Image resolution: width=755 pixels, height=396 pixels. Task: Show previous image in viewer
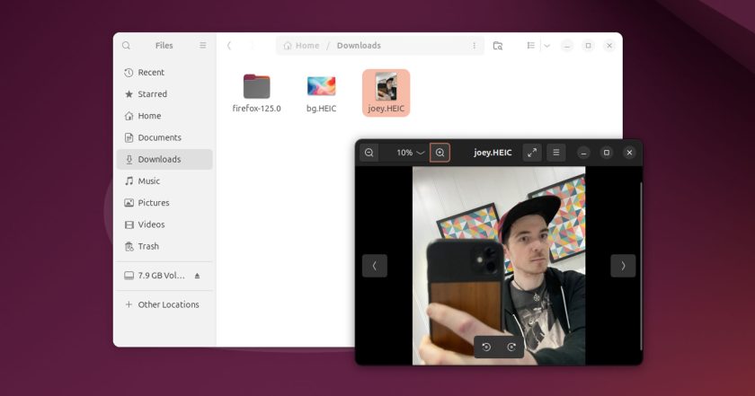point(375,266)
